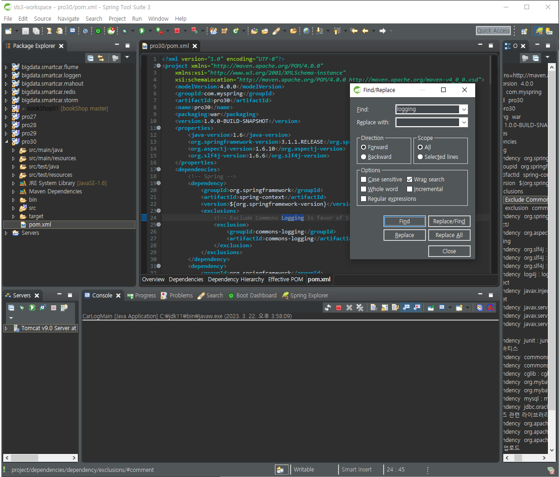This screenshot has height=477, width=559.
Task: Open the Package Explorer view menu arrow
Action: click(x=127, y=57)
